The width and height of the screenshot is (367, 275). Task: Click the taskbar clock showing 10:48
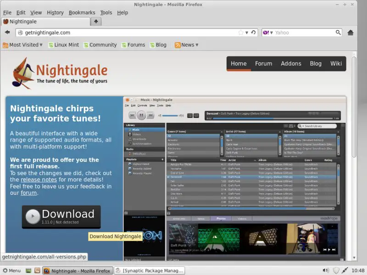click(358, 270)
